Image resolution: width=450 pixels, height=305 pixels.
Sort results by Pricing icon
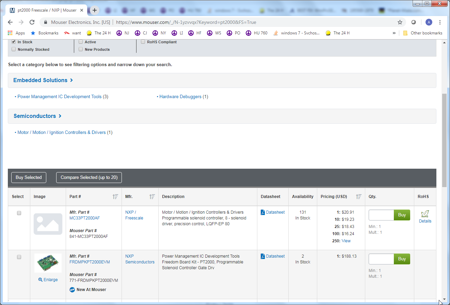coord(359,197)
